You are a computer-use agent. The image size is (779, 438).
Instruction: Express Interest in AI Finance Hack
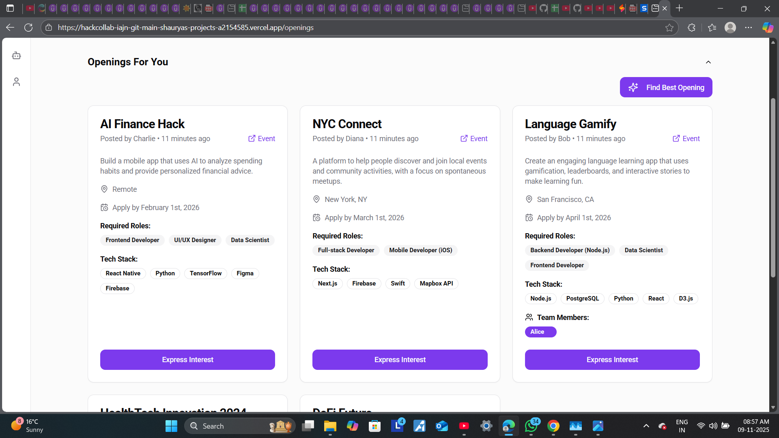pos(187,359)
